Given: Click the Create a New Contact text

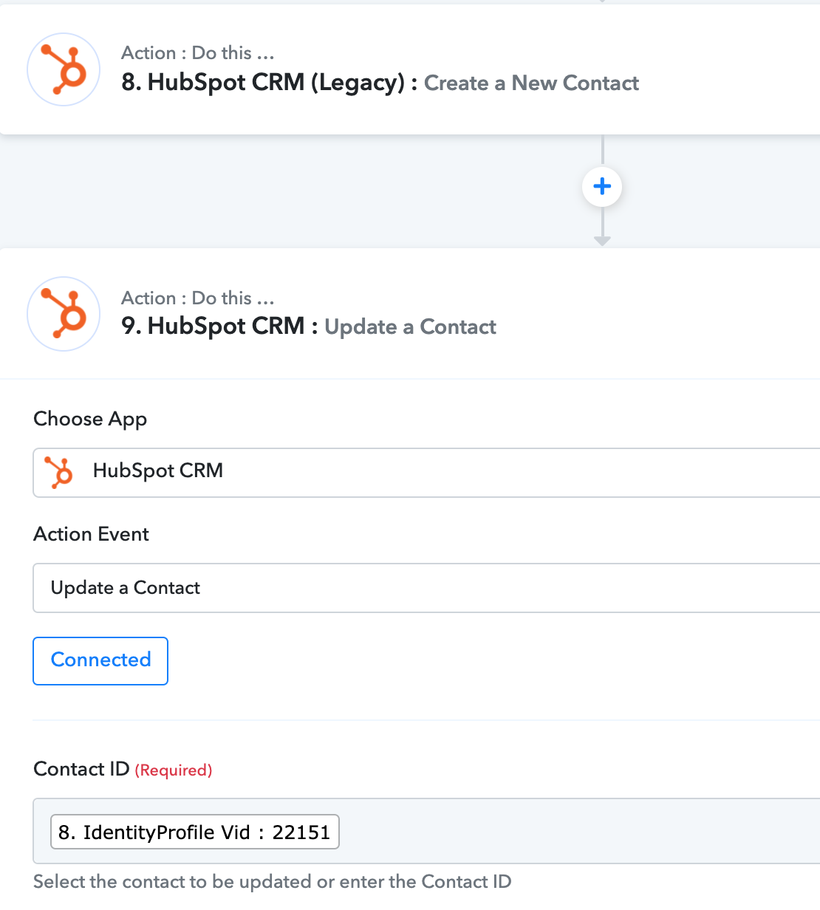Looking at the screenshot, I should tap(531, 83).
